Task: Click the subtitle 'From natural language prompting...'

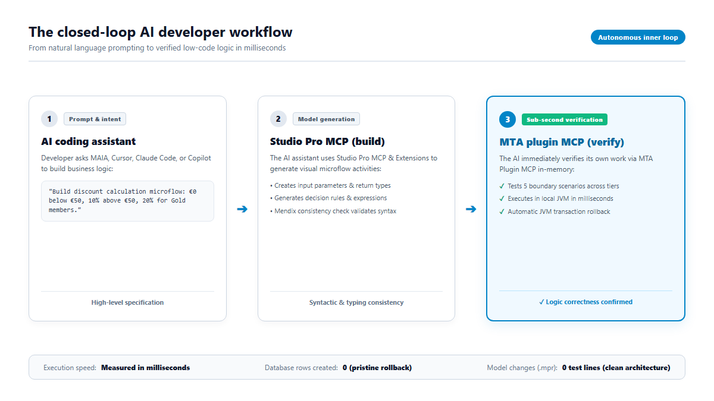Action: (x=157, y=48)
